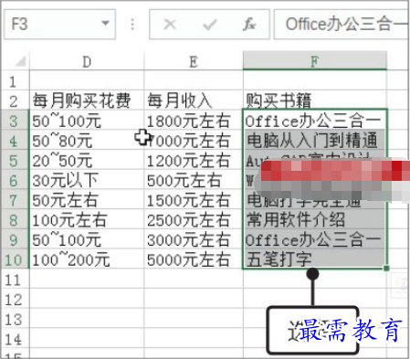Click the Select All corner triangle
This screenshot has height=359, width=410.
point(20,62)
